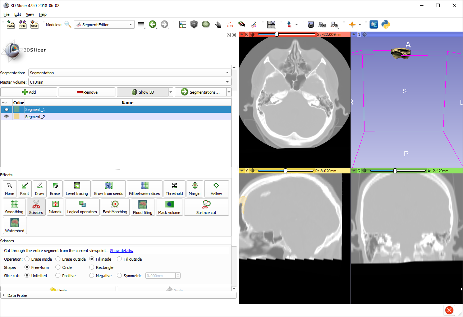Viewport: 463px width, 317px height.
Task: Open the Show 3D options arrow
Action: [x=171, y=92]
